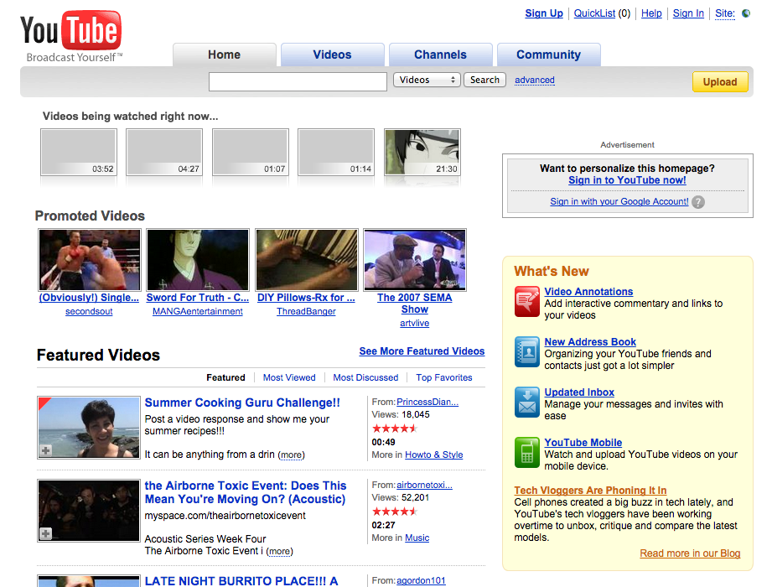Click the YouTube logo
772x587 pixels.
click(71, 36)
